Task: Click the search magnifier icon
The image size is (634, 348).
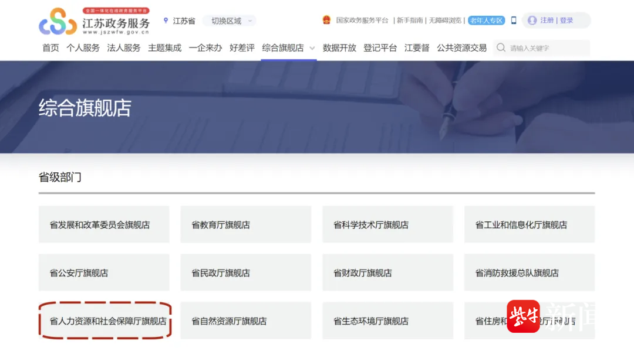Action: coord(501,47)
